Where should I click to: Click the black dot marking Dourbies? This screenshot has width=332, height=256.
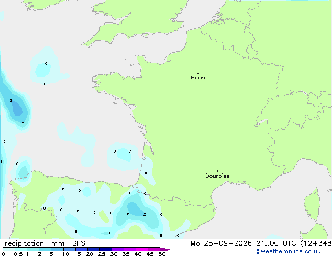pos(217,171)
